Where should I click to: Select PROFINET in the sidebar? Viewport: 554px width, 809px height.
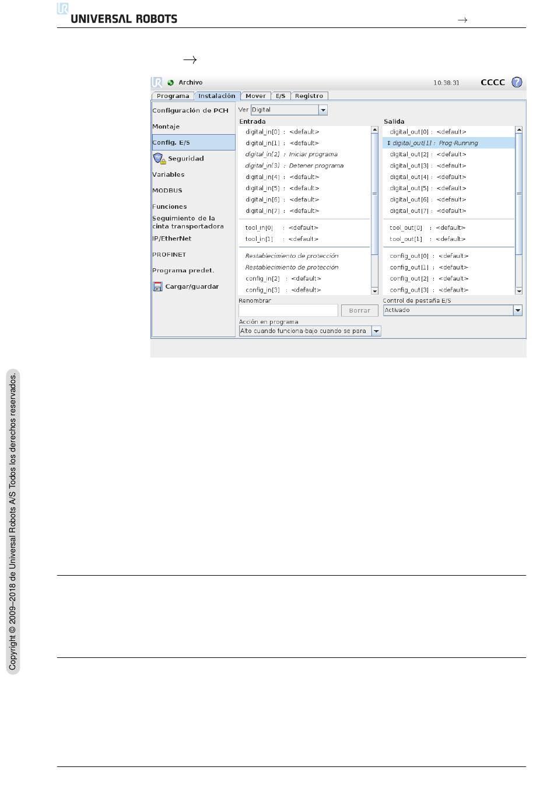tap(169, 255)
